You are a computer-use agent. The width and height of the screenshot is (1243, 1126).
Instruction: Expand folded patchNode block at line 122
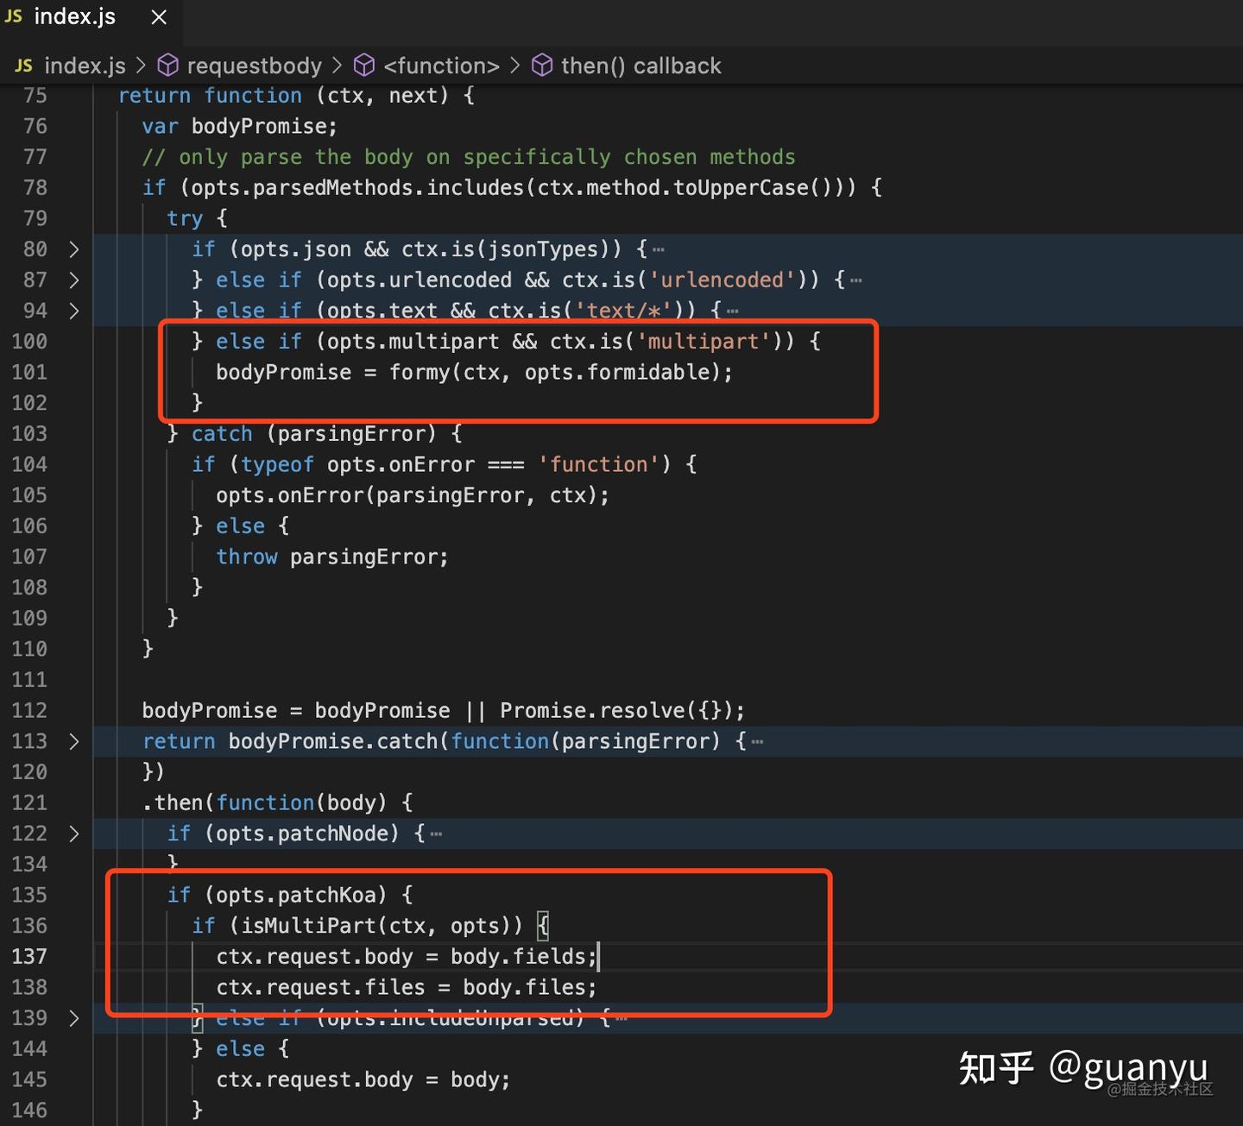pyautogui.click(x=74, y=833)
